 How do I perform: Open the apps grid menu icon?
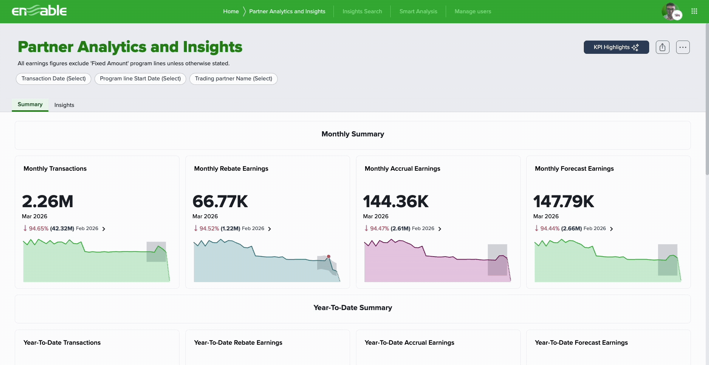tap(694, 11)
